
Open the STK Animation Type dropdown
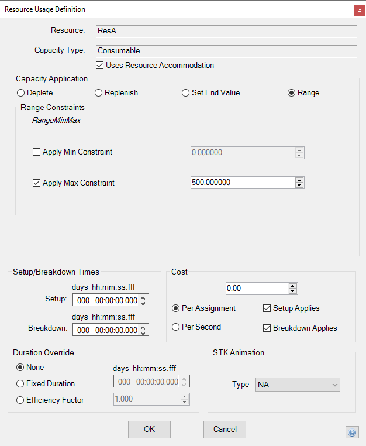(298, 385)
